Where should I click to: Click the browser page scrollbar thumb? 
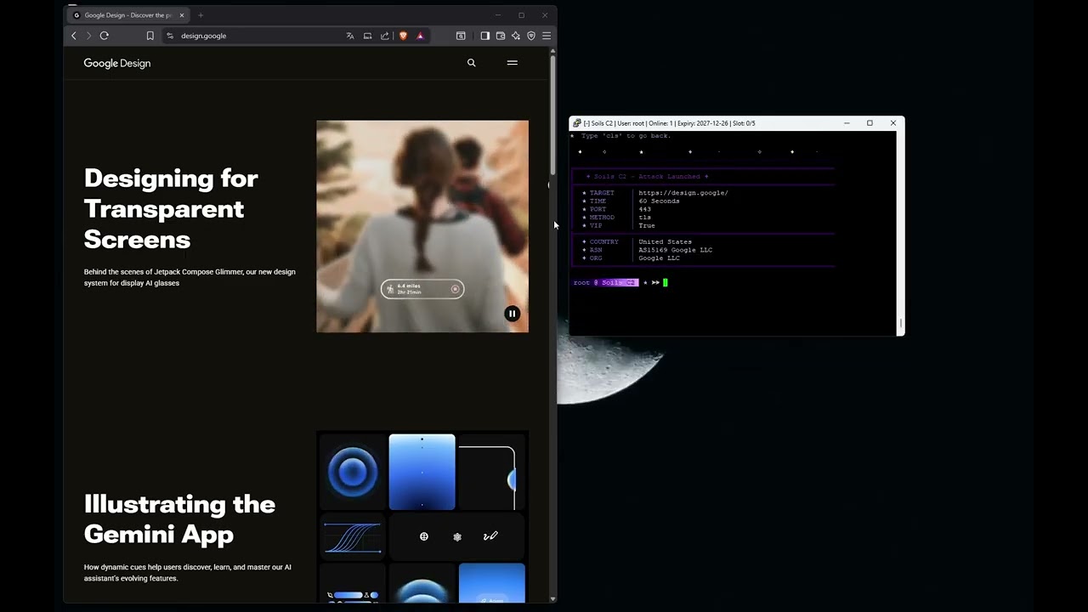(x=553, y=115)
